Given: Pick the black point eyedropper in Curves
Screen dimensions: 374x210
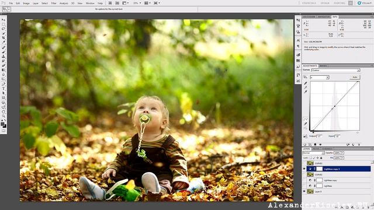Looking at the screenshot, I should pyautogui.click(x=306, y=83).
